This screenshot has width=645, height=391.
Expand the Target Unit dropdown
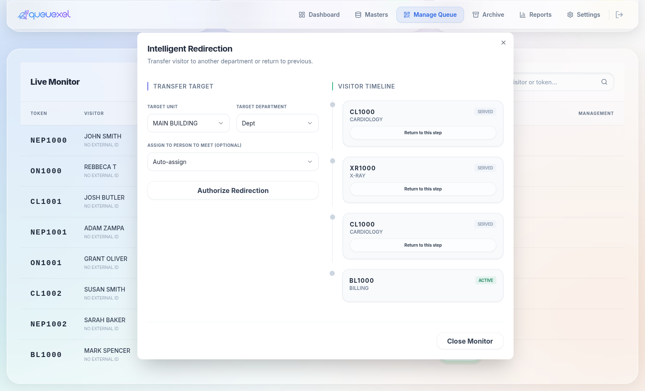click(189, 123)
